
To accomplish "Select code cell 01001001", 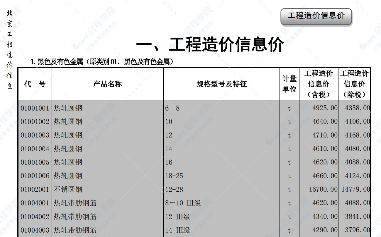I will pos(35,108).
